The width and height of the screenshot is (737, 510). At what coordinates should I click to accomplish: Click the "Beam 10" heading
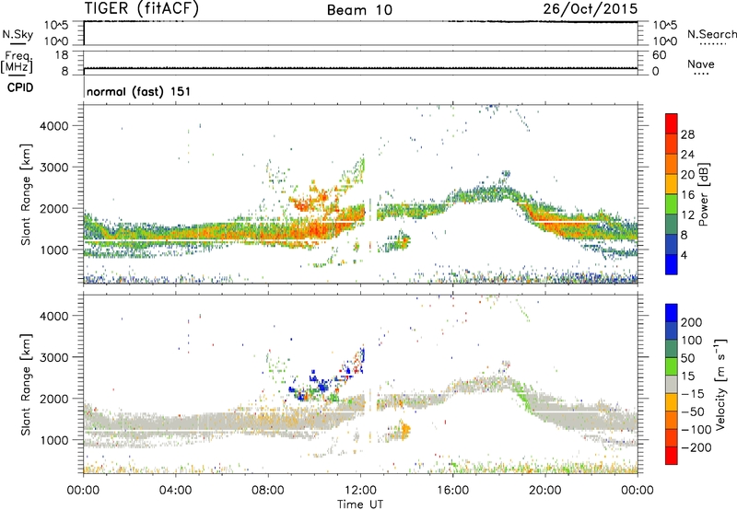(x=359, y=10)
